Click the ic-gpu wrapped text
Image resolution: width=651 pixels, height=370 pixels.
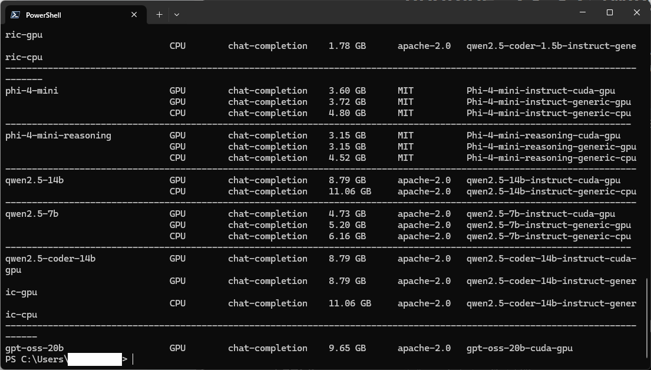(x=21, y=292)
